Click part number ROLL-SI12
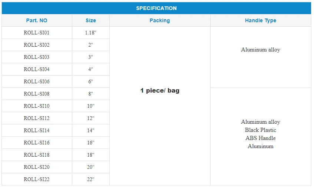The height and width of the screenshot is (187, 314). (x=37, y=118)
